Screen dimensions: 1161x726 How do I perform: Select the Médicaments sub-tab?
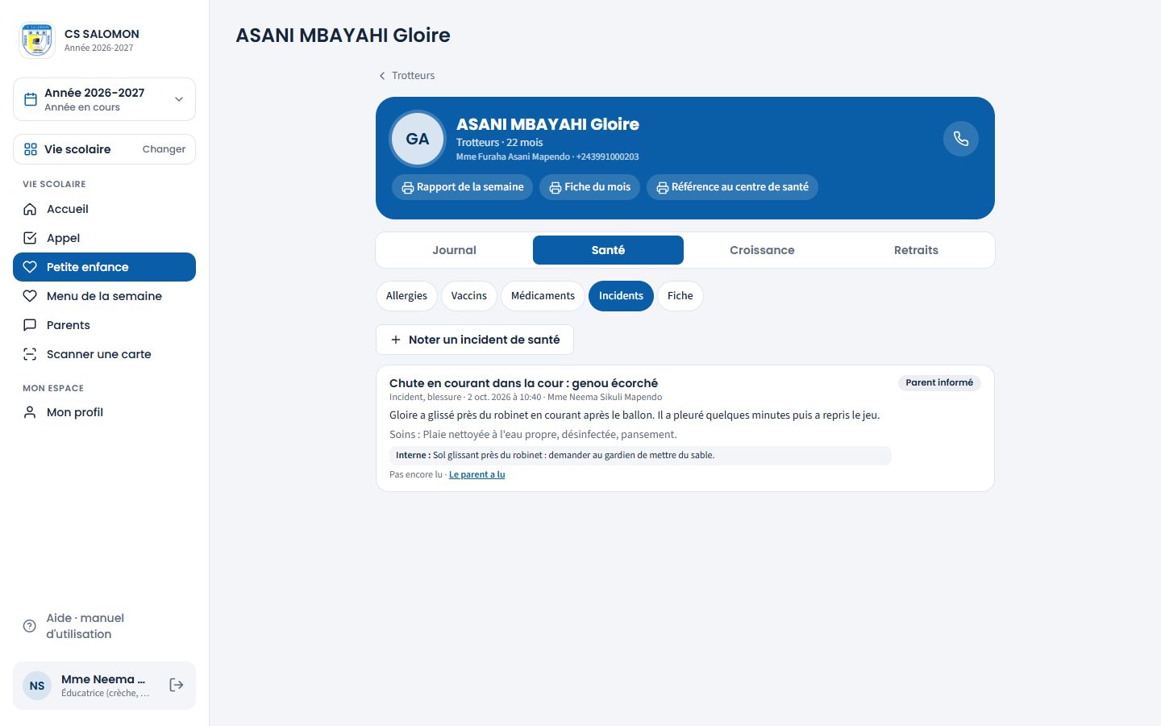543,296
